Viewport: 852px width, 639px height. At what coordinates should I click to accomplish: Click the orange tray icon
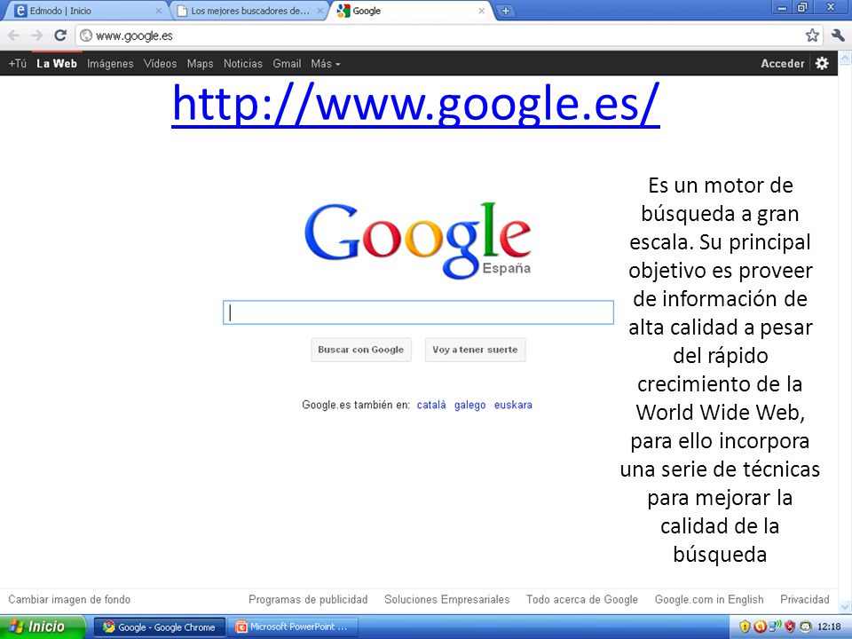pos(760,627)
